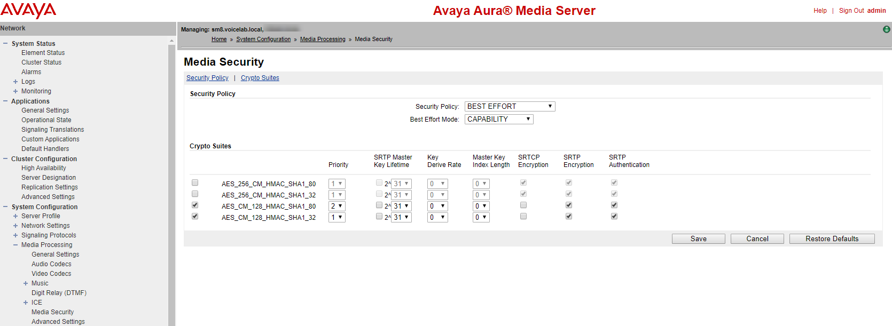Open Element Status in sidebar
The width and height of the screenshot is (892, 326).
click(43, 53)
